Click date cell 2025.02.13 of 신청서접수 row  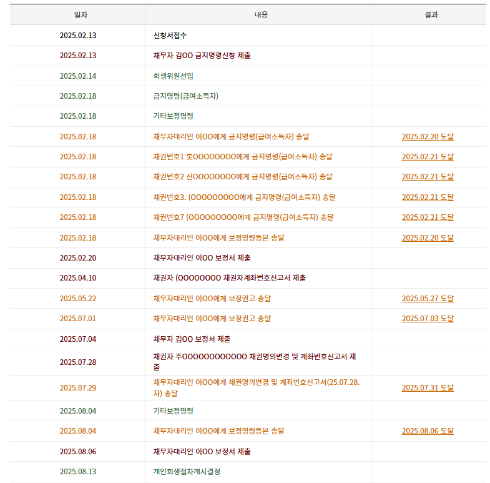(78, 36)
